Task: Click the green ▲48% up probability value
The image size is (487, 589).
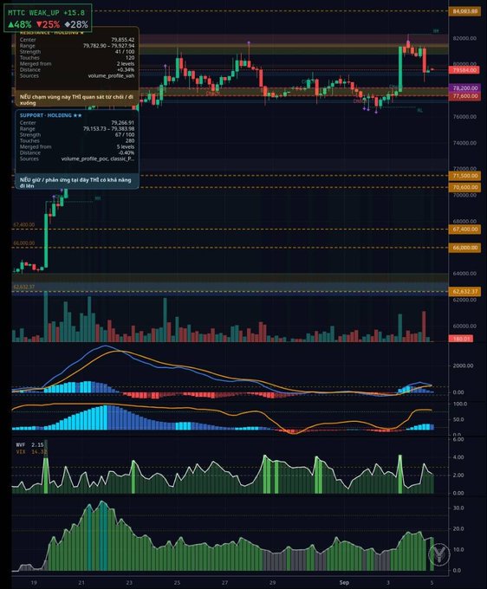Action: point(20,25)
